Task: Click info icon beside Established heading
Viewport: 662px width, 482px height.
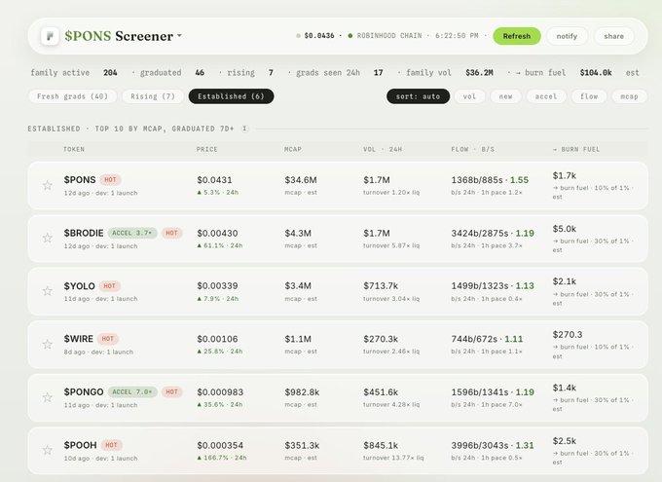Action: (x=244, y=129)
